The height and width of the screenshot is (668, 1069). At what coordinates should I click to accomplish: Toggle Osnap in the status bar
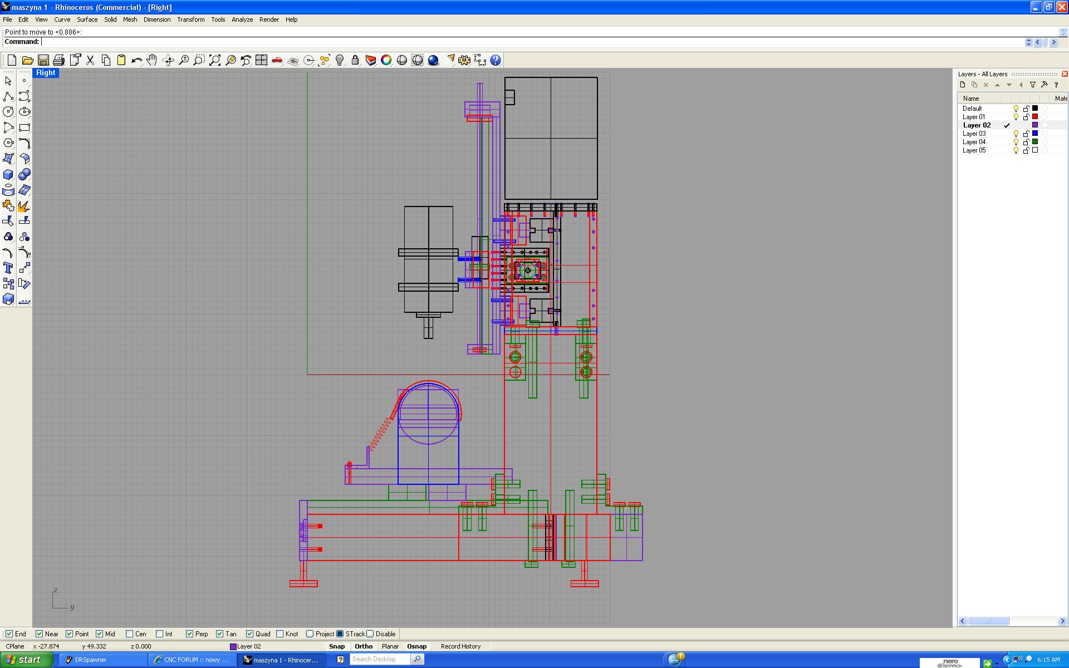point(417,646)
